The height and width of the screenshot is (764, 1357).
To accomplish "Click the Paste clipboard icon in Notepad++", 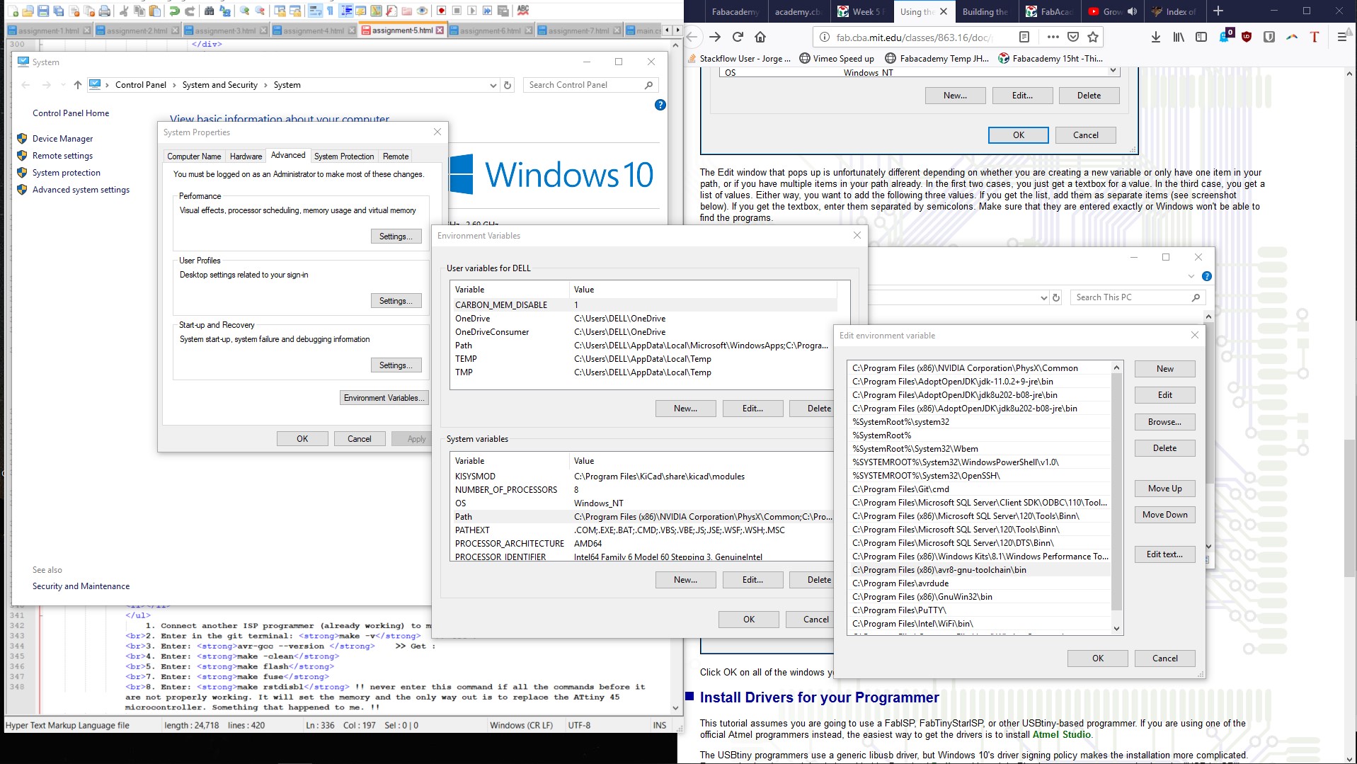I will (155, 11).
